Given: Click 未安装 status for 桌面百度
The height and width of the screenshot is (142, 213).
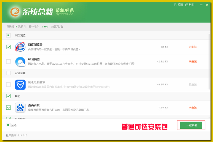Looking at the screenshot, I should pyautogui.click(x=193, y=107).
